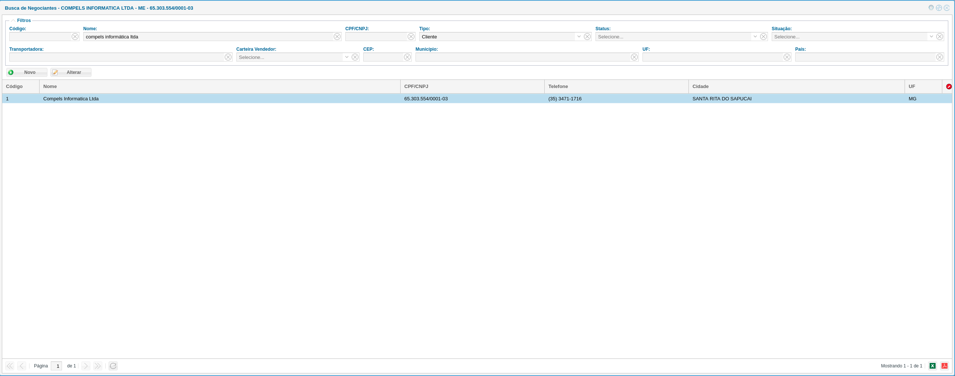
Task: Collapse the Filtros panel
Action: pyautogui.click(x=13, y=21)
